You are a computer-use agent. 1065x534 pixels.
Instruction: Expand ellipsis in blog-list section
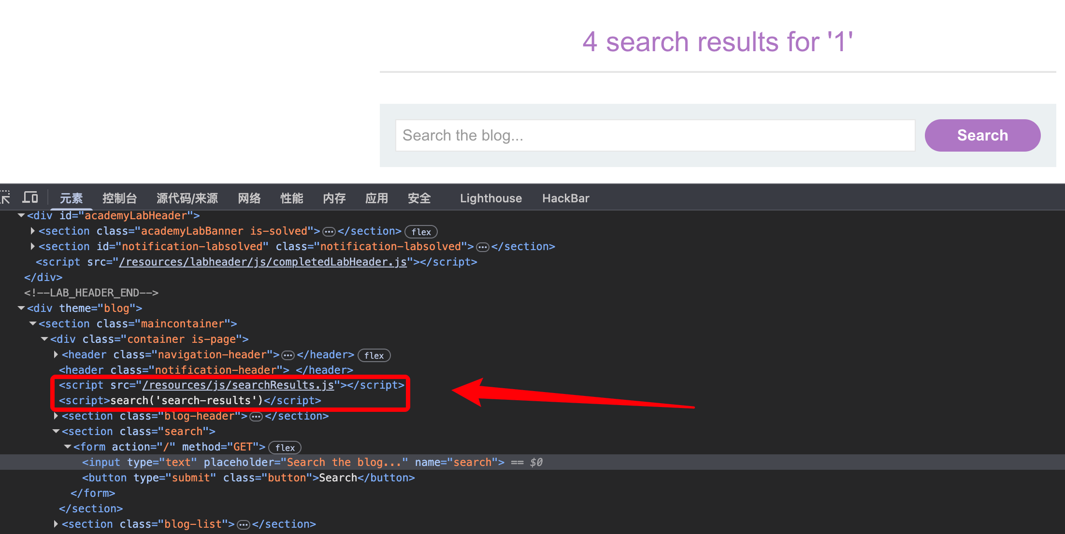point(244,525)
